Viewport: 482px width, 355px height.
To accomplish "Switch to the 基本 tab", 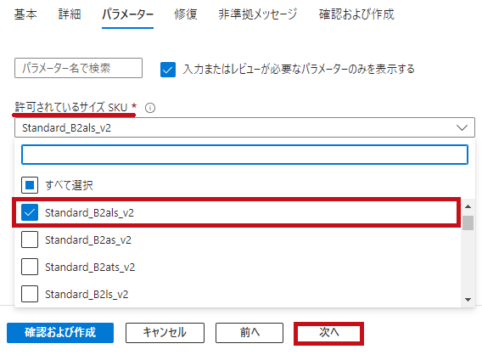I will coord(25,14).
